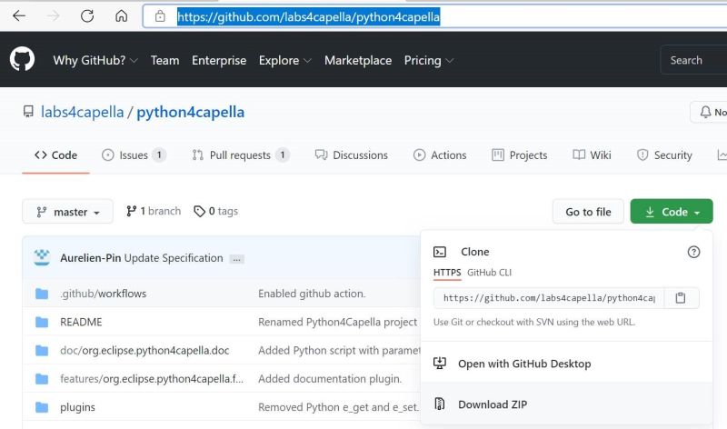
Task: Click Open with GitHub Desktop
Action: pos(524,364)
